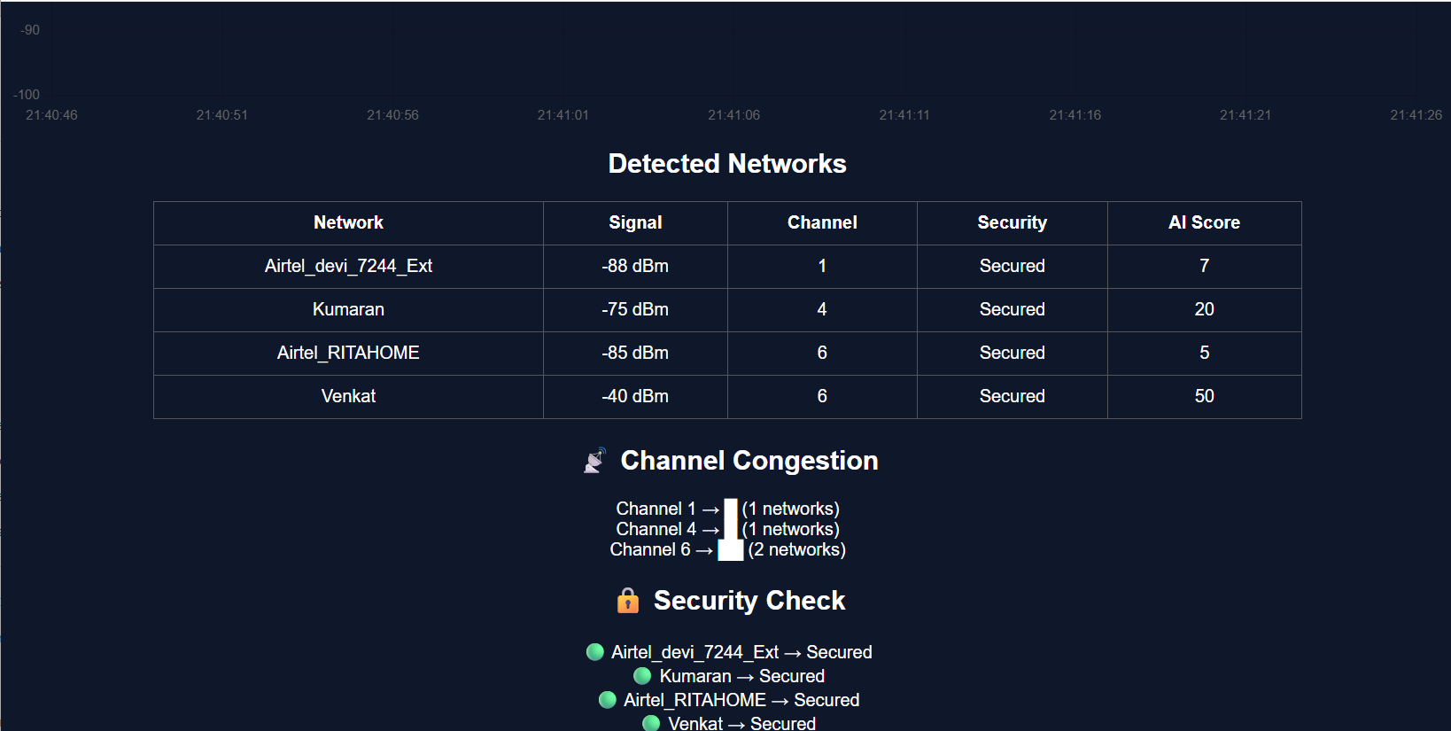The image size is (1451, 731).
Task: Click the Channel column header
Action: 822,222
